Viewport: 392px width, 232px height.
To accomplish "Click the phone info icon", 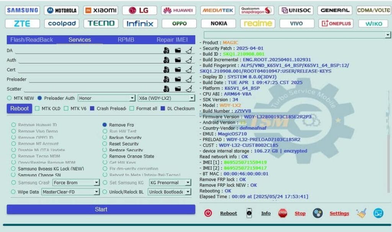I will coord(249,213).
